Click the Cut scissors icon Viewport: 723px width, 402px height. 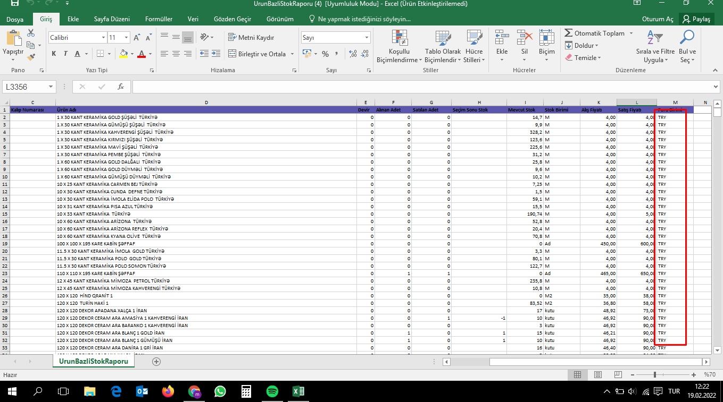(30, 33)
